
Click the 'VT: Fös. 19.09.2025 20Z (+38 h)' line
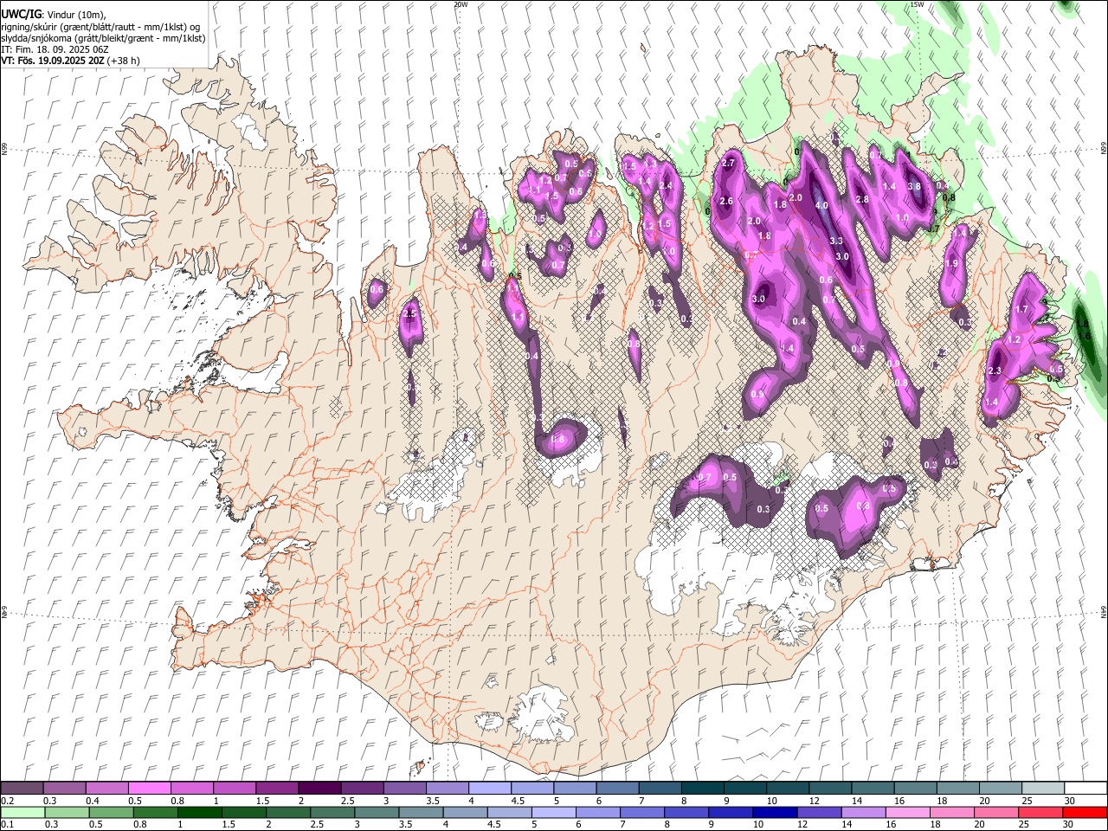click(70, 61)
